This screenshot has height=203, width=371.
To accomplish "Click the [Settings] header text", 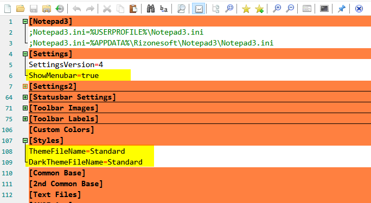I will (50, 54).
